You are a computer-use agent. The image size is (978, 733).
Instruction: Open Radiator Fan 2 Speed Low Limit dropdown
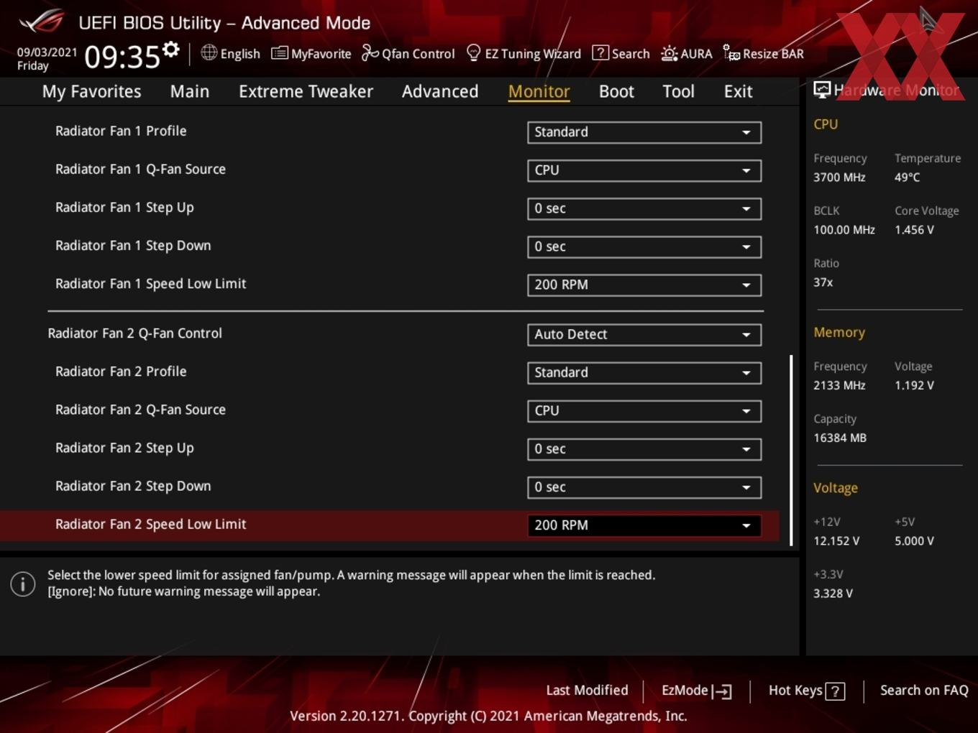point(644,525)
